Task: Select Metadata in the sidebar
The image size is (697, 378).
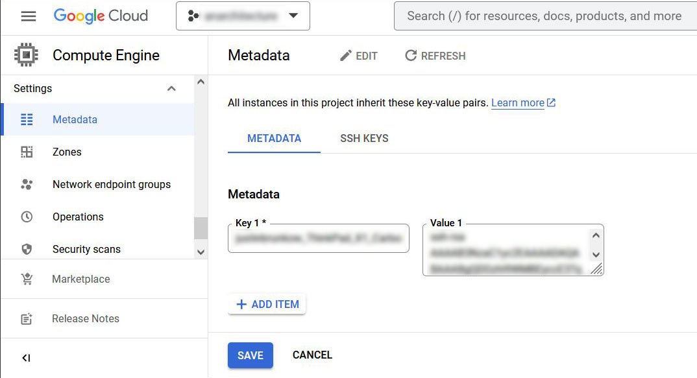Action: (x=98, y=119)
